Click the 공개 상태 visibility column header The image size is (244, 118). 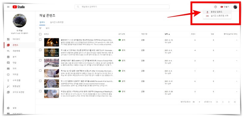tap(122, 34)
